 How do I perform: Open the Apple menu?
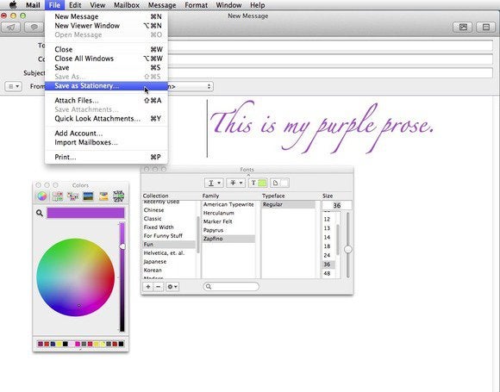(13, 5)
